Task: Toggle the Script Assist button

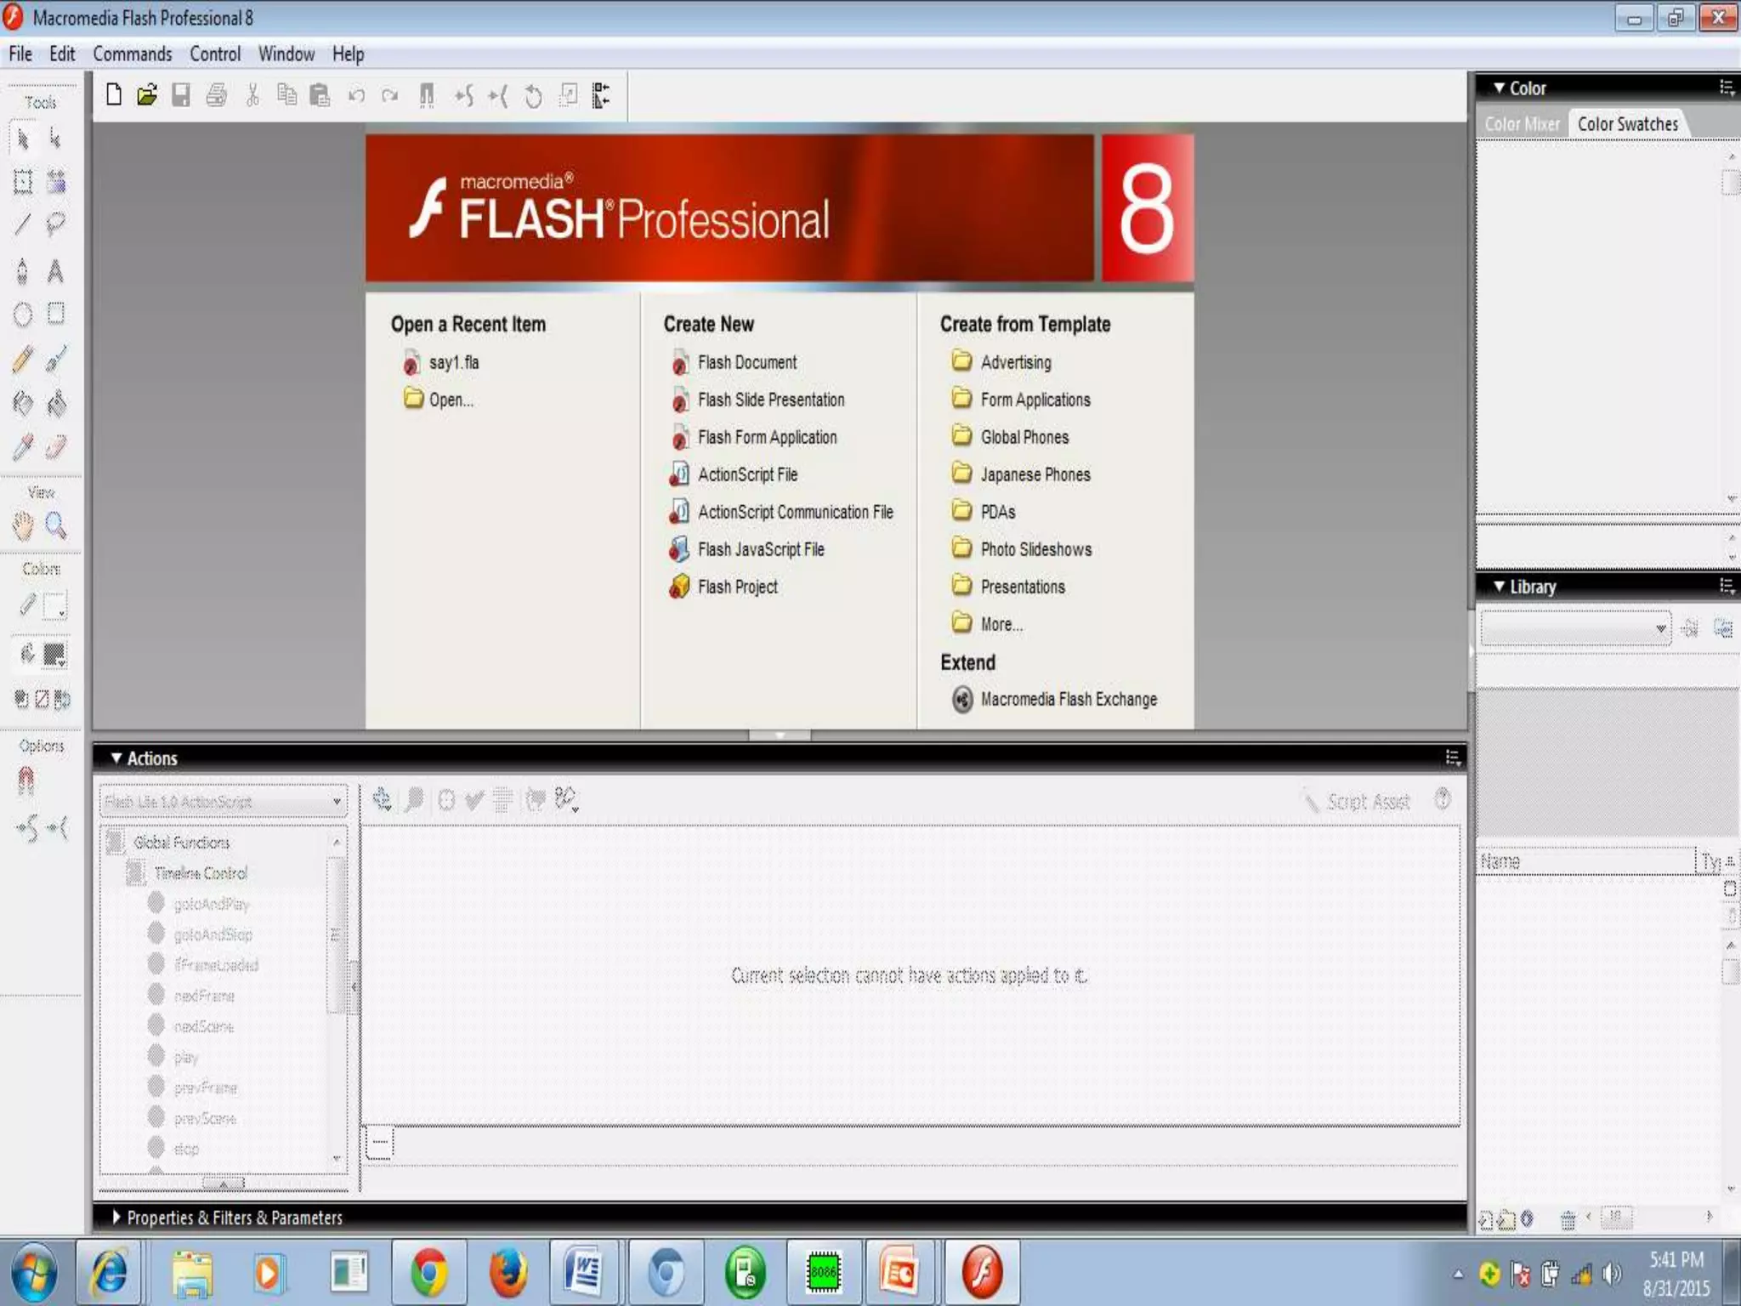Action: [1358, 802]
